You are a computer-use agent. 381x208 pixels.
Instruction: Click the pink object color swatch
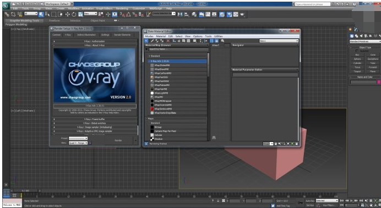pyautogui.click(x=379, y=82)
